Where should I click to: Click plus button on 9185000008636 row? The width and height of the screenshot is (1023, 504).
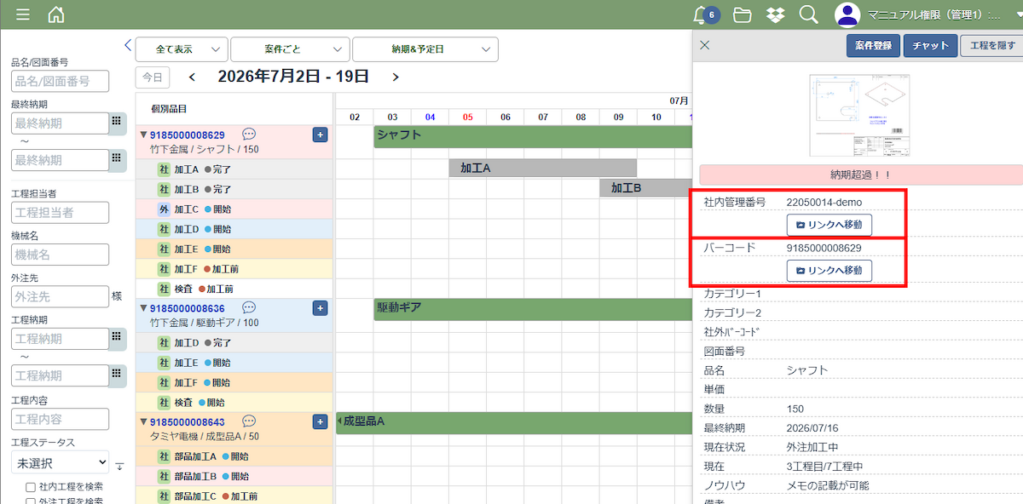coord(320,307)
